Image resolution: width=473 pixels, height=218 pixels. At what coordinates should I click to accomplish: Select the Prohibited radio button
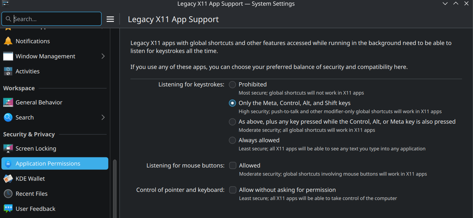(x=232, y=84)
